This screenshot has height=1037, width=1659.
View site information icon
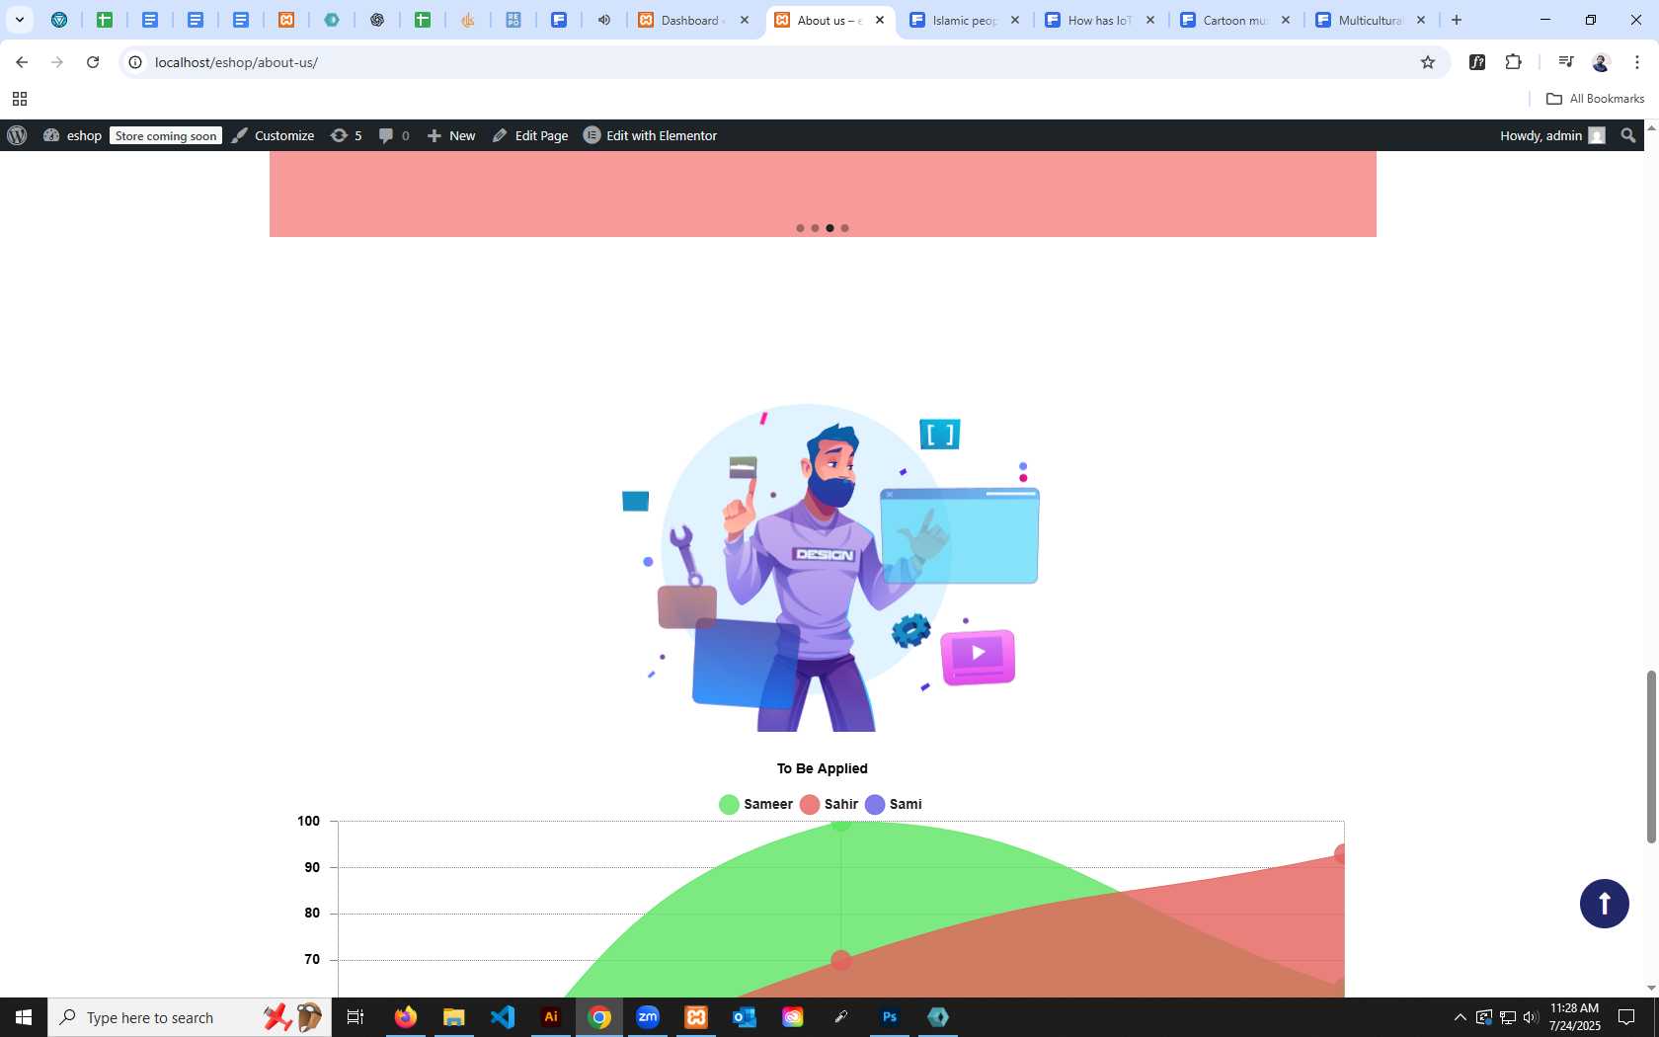tap(135, 62)
